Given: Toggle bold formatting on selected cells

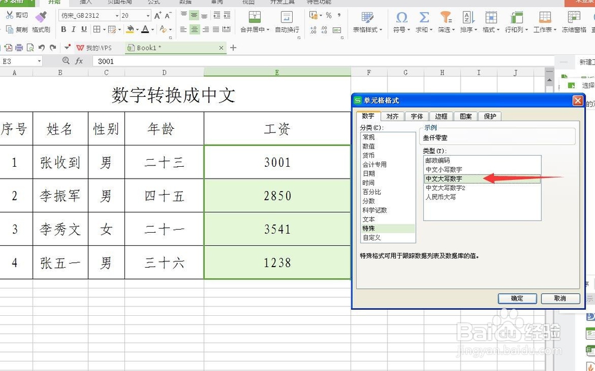Looking at the screenshot, I should (x=64, y=29).
